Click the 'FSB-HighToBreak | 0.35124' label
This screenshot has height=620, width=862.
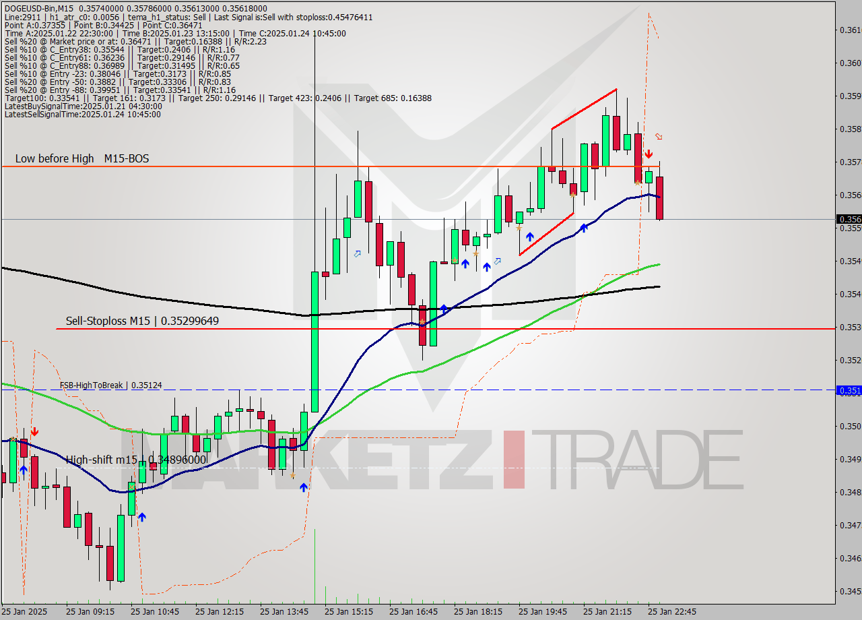(110, 385)
